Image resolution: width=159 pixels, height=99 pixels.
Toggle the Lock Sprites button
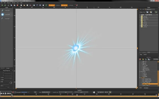pyautogui.click(x=71, y=5)
